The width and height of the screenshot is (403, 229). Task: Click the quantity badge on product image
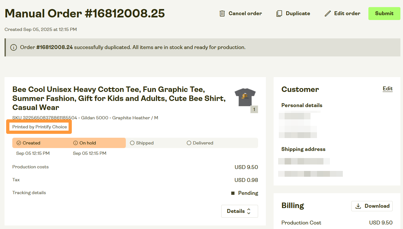(254, 109)
